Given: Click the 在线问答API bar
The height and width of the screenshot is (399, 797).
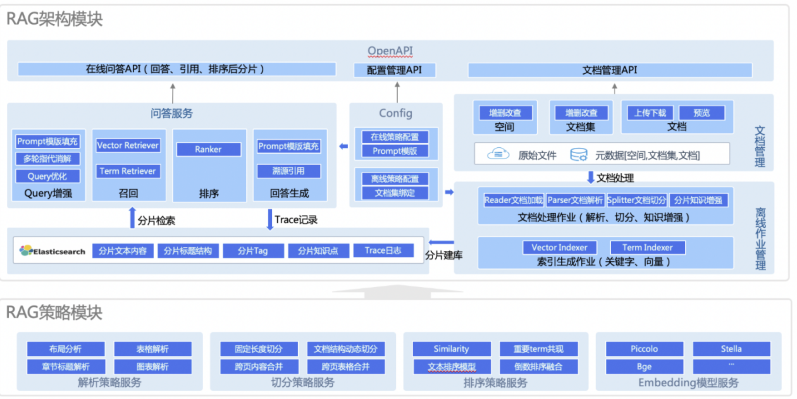Looking at the screenshot, I should pos(176,69).
